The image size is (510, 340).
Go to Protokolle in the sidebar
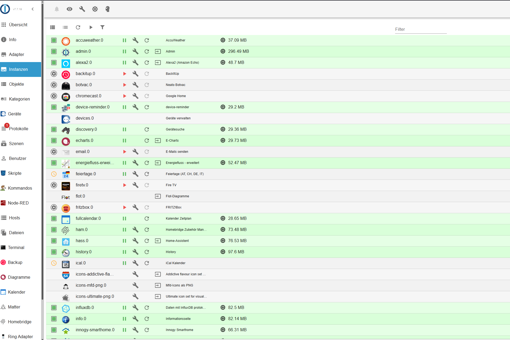tap(18, 129)
